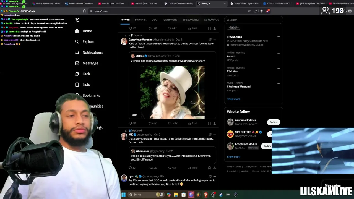Image resolution: width=354 pixels, height=199 pixels.
Task: Open OBS Studio from the taskbar
Action: [x=213, y=195]
